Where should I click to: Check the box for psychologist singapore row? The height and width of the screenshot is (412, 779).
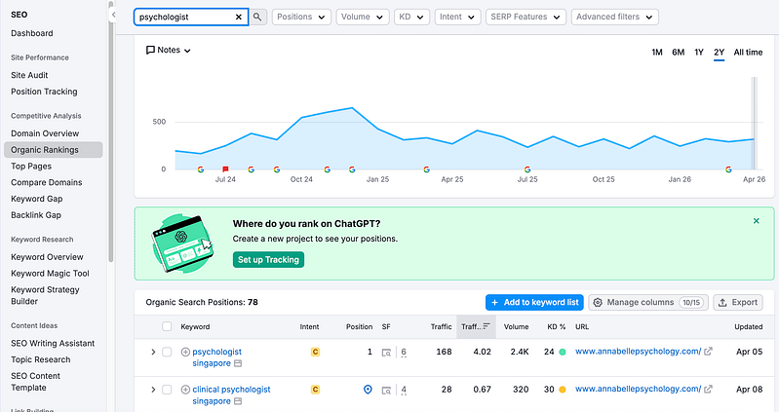pos(167,352)
